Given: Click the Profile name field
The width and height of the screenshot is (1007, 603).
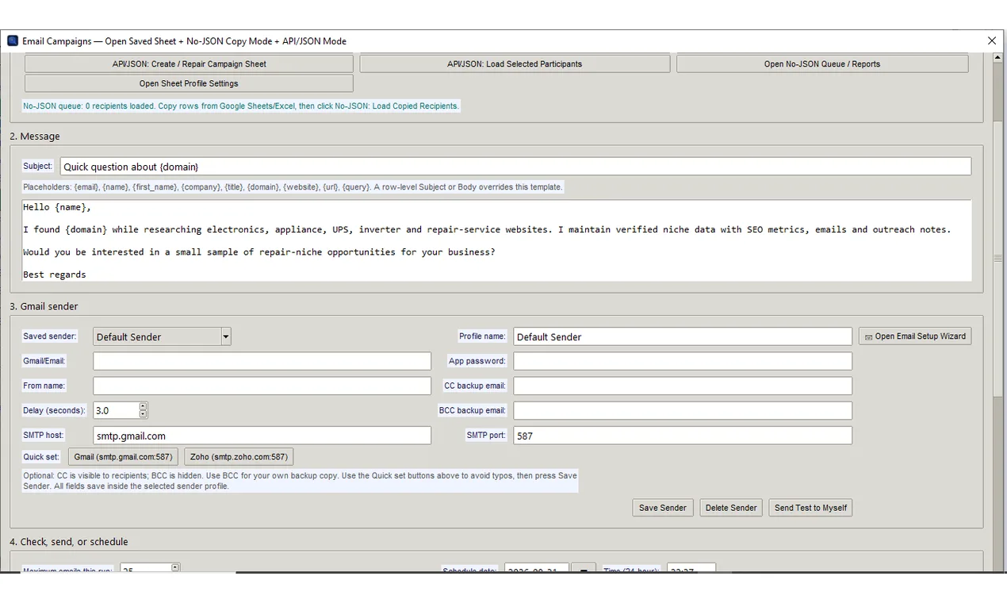Looking at the screenshot, I should (683, 336).
